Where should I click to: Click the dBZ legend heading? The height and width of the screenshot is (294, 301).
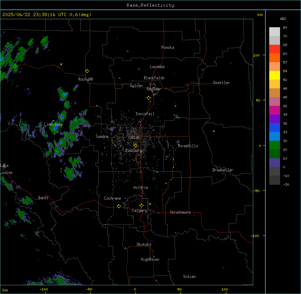[283, 19]
